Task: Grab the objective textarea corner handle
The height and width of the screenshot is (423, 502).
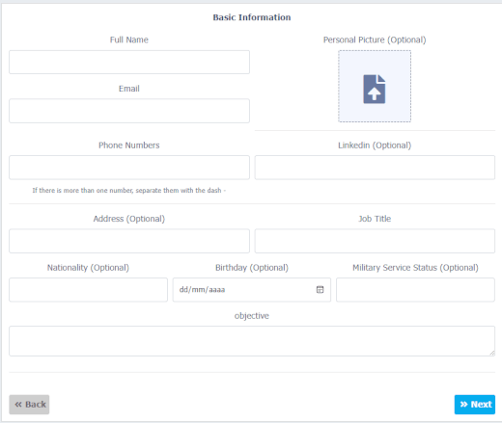Action: (492, 353)
